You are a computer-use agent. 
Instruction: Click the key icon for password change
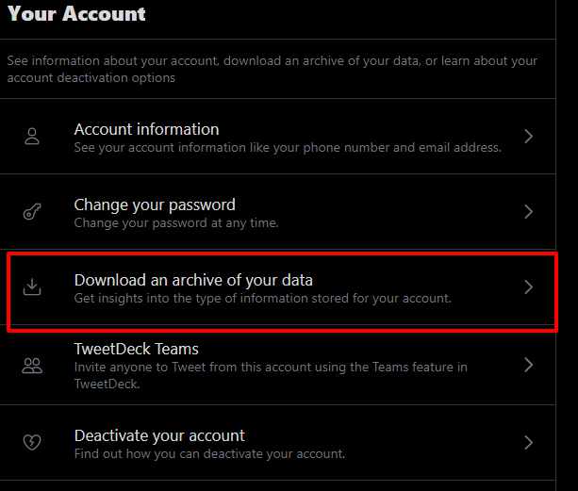(32, 211)
